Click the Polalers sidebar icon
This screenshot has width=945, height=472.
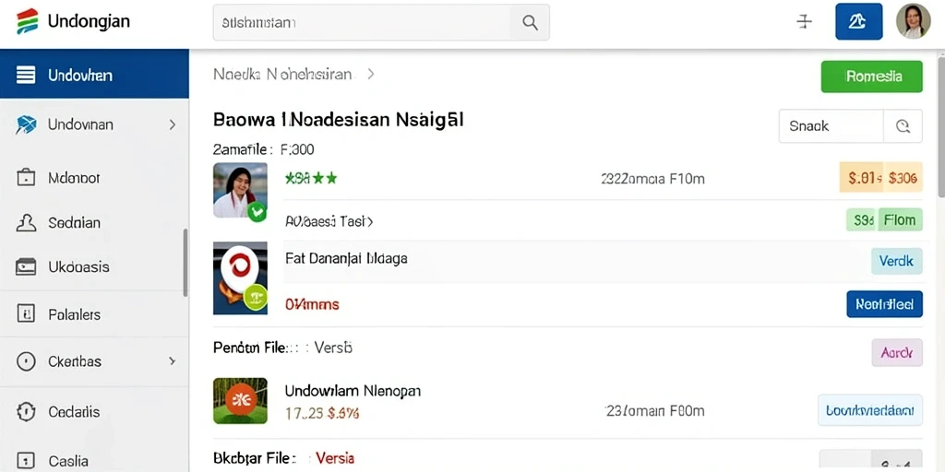(x=25, y=313)
